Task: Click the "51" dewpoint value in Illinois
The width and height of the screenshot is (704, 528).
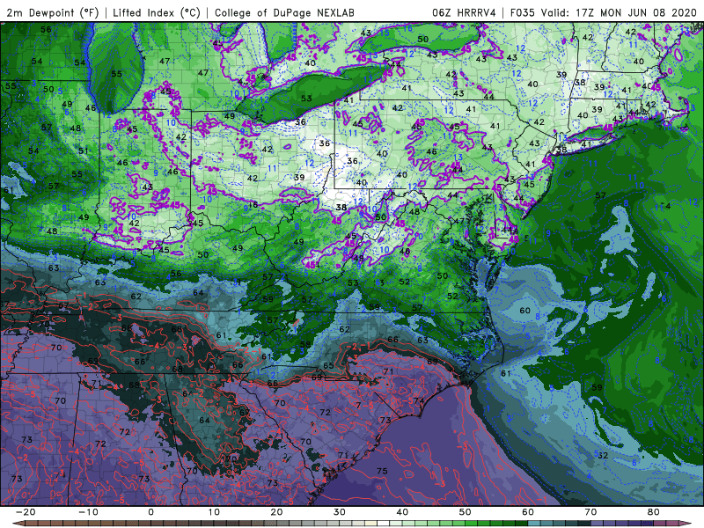Action: coord(83,150)
